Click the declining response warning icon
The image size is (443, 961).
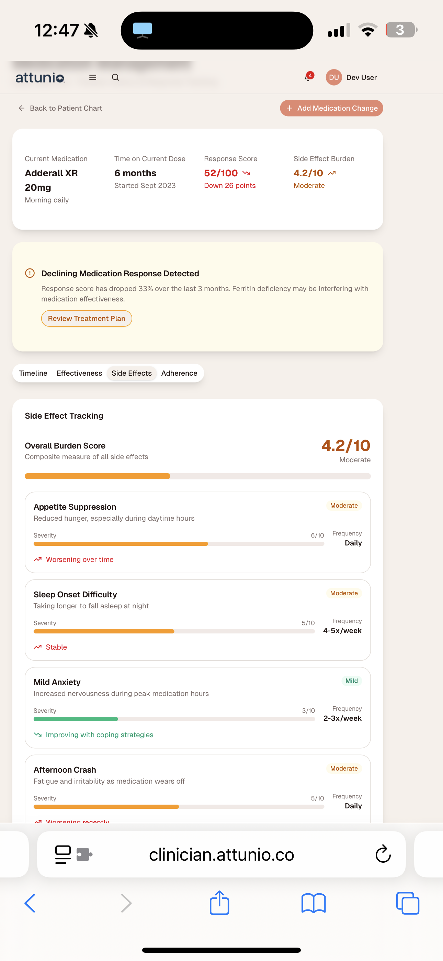(30, 273)
